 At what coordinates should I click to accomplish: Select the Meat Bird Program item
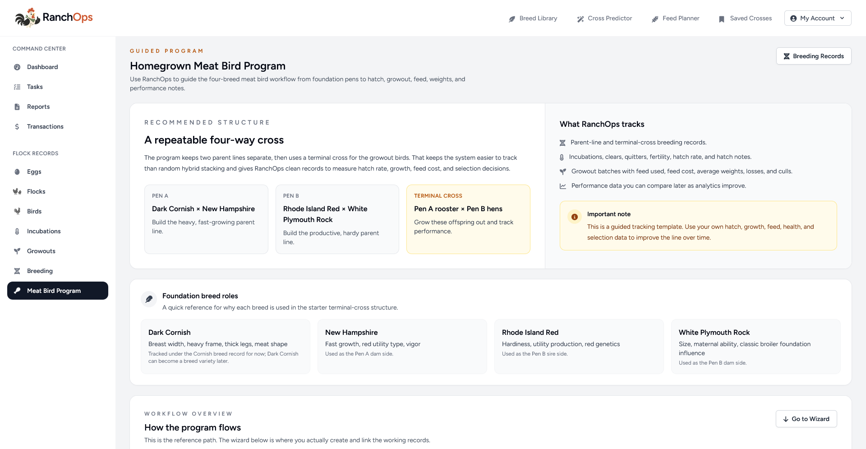click(x=58, y=291)
